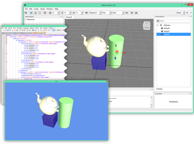The height and width of the screenshot is (144, 194).
Task: Toggle the eye visibility icon in toolbar
Action: coord(126,13)
